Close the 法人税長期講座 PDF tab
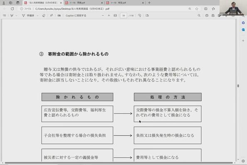Viewport: 247px width, 165px height. pyautogui.click(x=61, y=3)
